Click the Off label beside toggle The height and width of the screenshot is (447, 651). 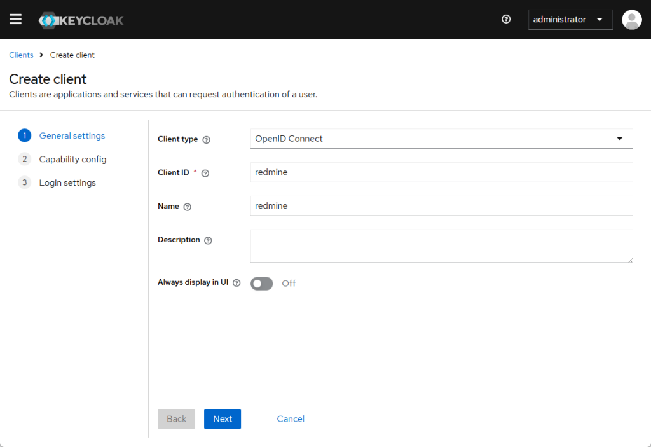click(289, 284)
